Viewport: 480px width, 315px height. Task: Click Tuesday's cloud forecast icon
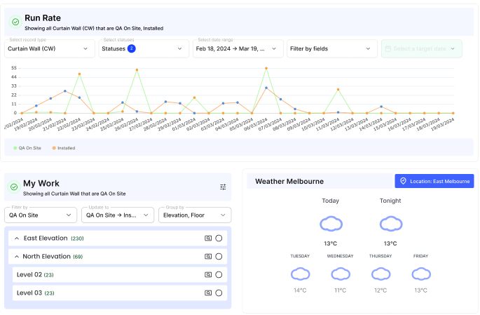301,274
